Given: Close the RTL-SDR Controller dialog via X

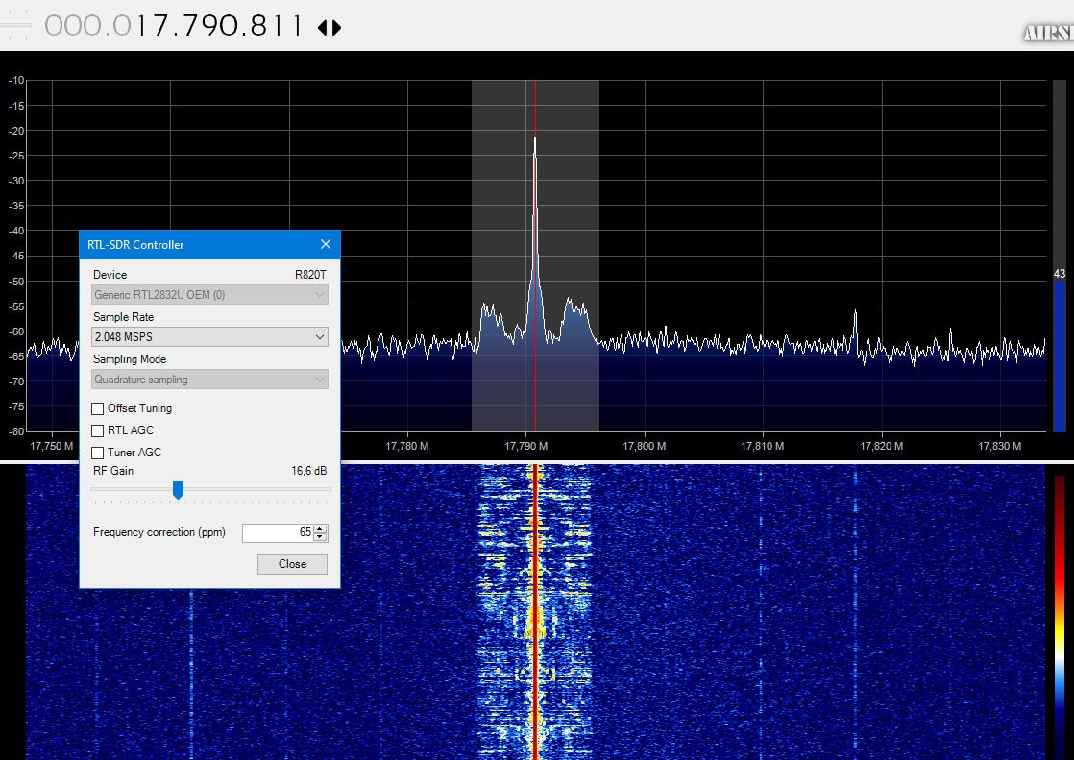Looking at the screenshot, I should coord(326,244).
